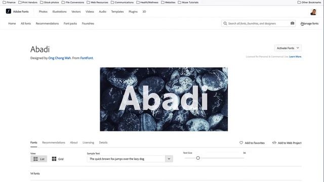This screenshot has width=324, height=182.
Task: Open the Web Resources bookmark folder
Action: point(97,3)
